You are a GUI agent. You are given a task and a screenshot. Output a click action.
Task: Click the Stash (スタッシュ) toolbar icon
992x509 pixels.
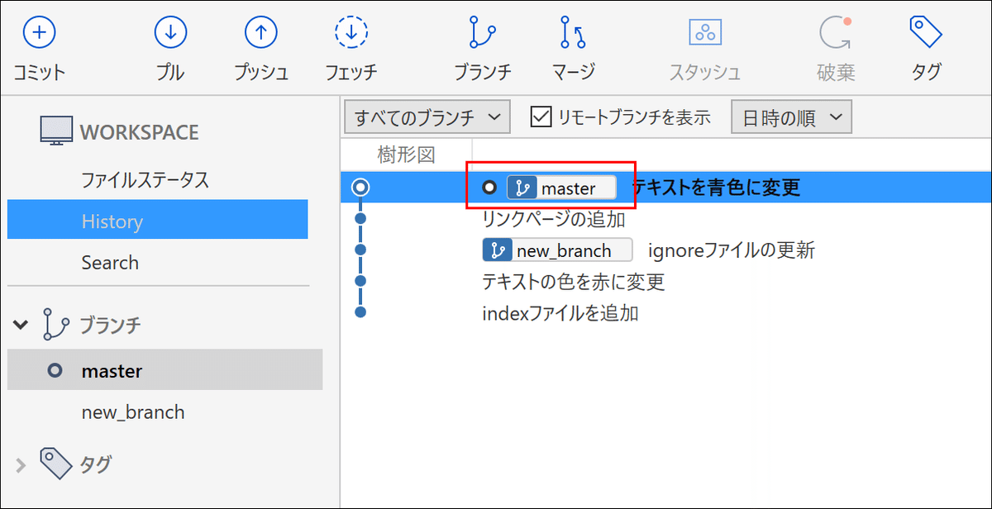pos(705,33)
